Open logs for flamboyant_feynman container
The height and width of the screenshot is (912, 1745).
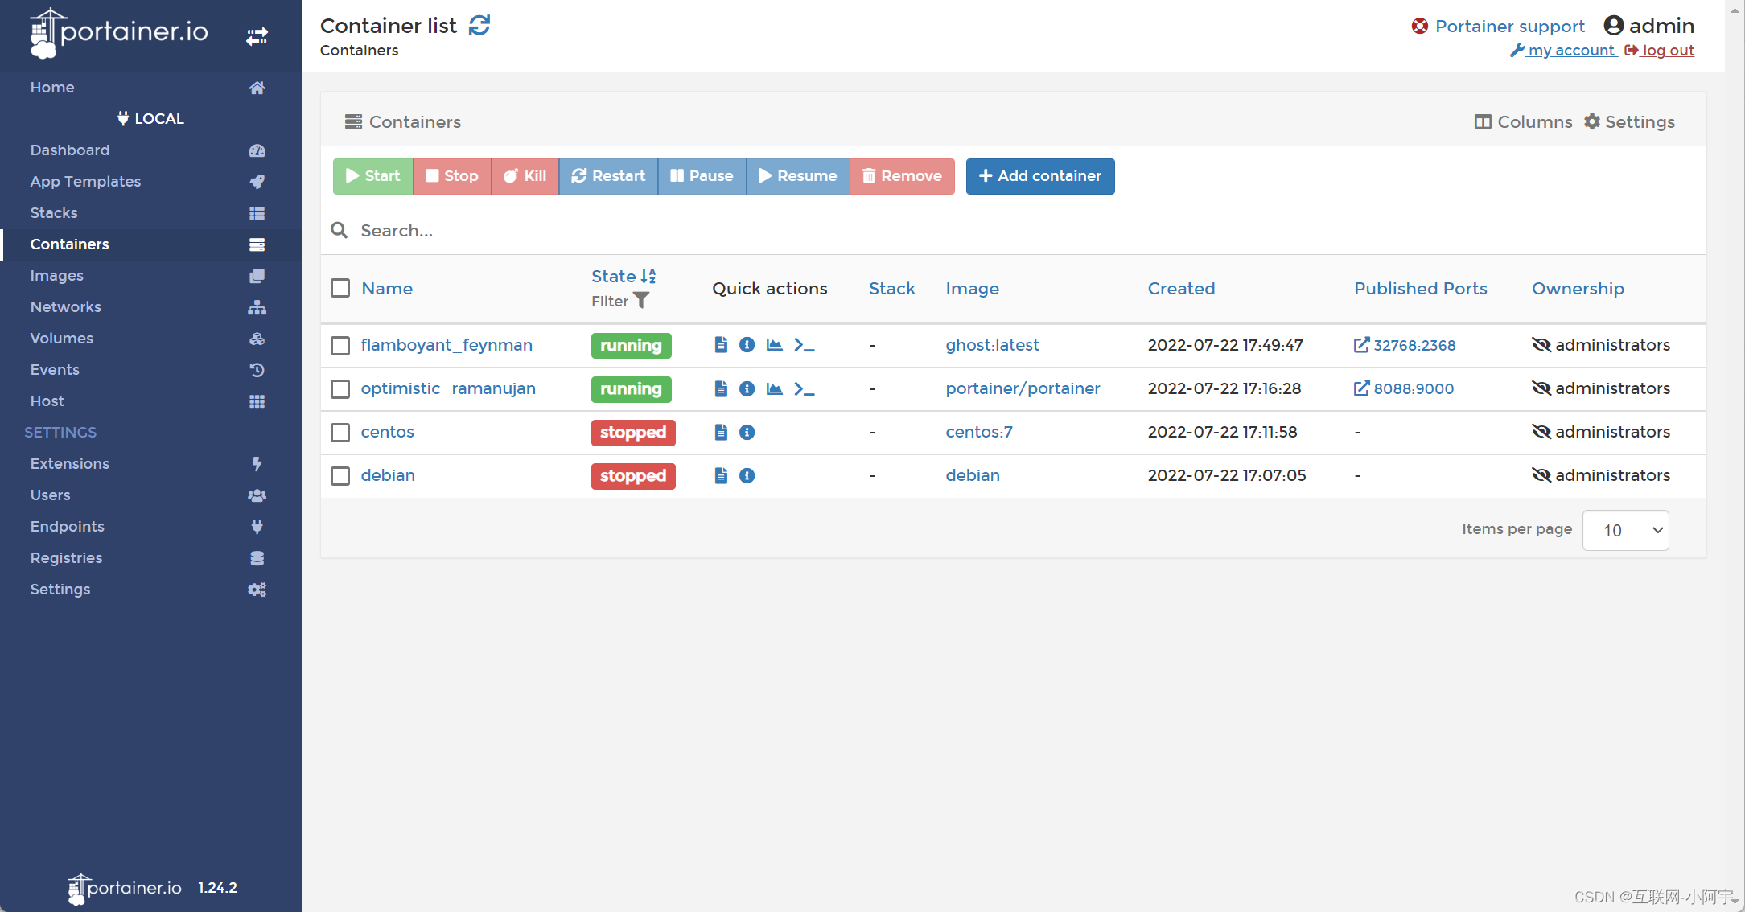(720, 345)
